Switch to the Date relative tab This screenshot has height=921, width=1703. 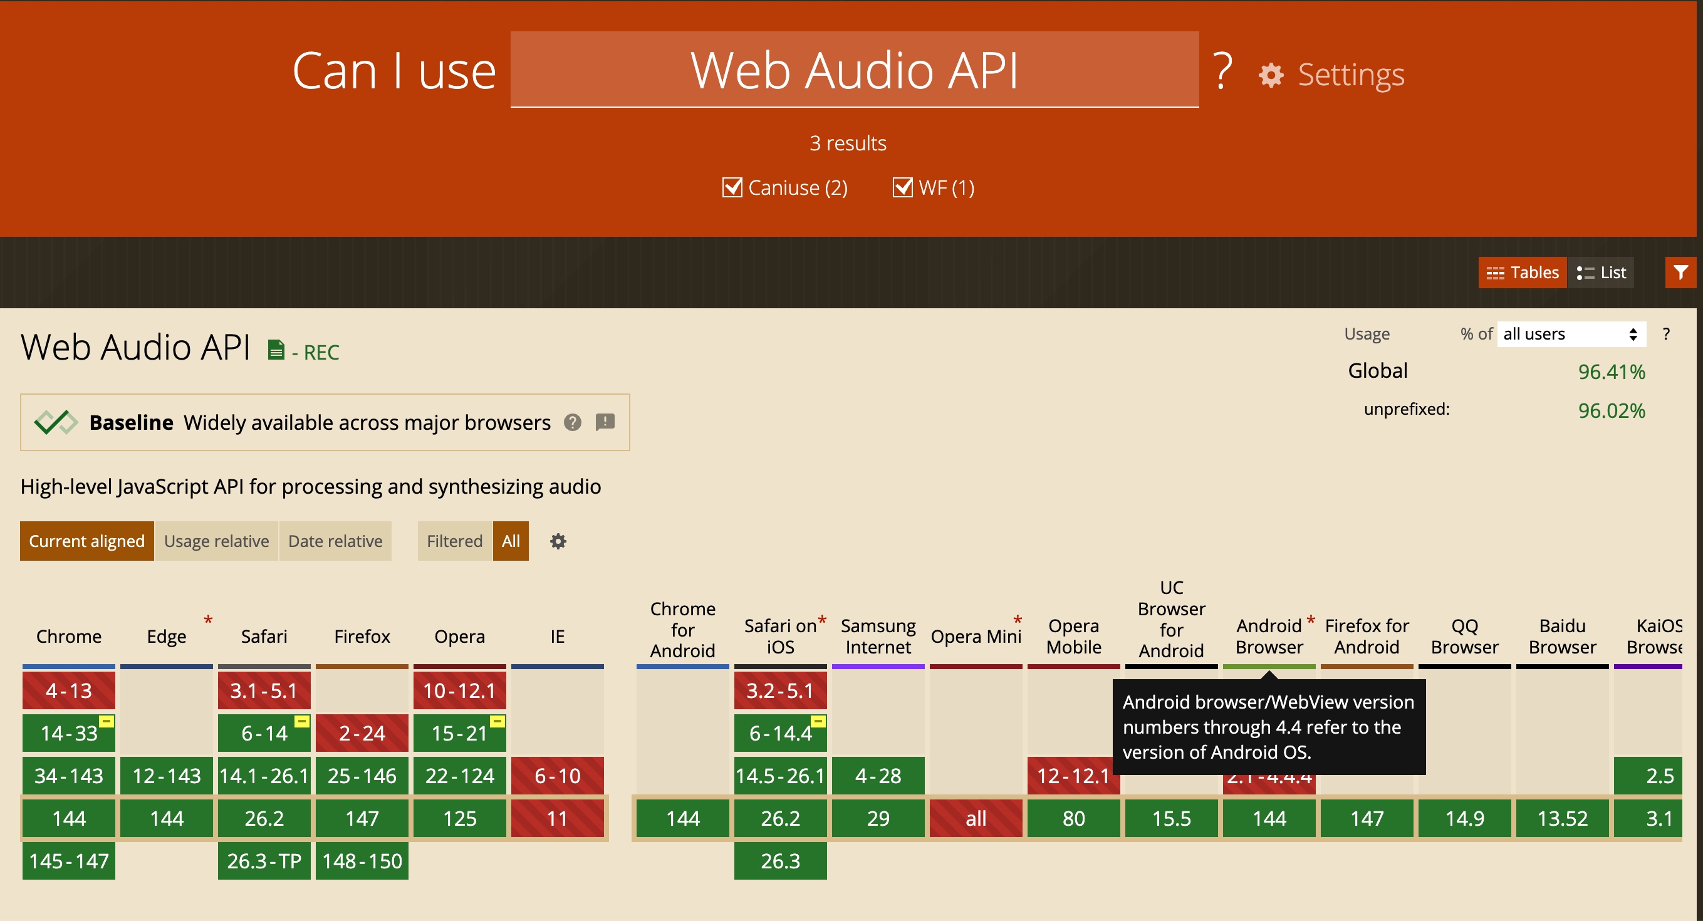click(335, 541)
